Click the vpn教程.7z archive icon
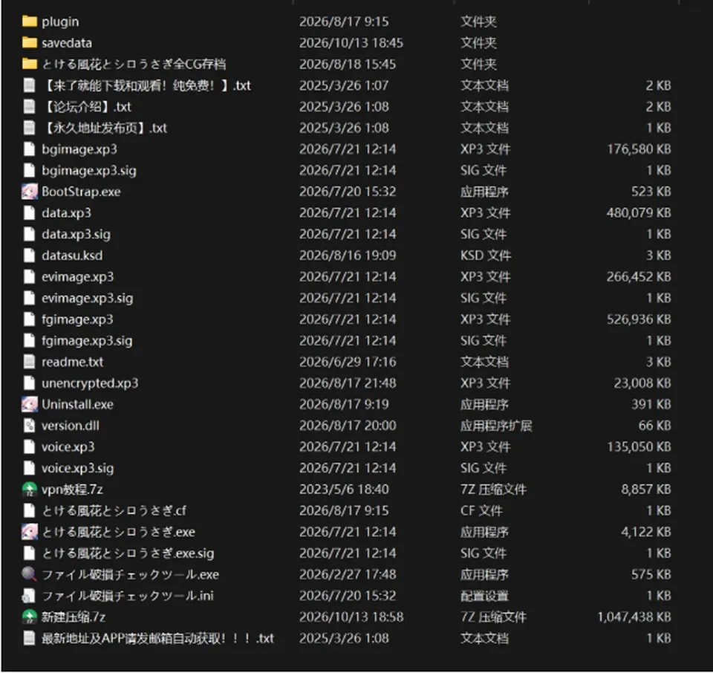 tap(30, 490)
